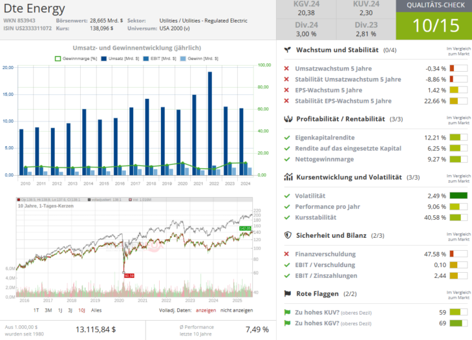Click the Börsenwert 28,665 Mrd. $ value
472x340 pixels.
pos(106,21)
